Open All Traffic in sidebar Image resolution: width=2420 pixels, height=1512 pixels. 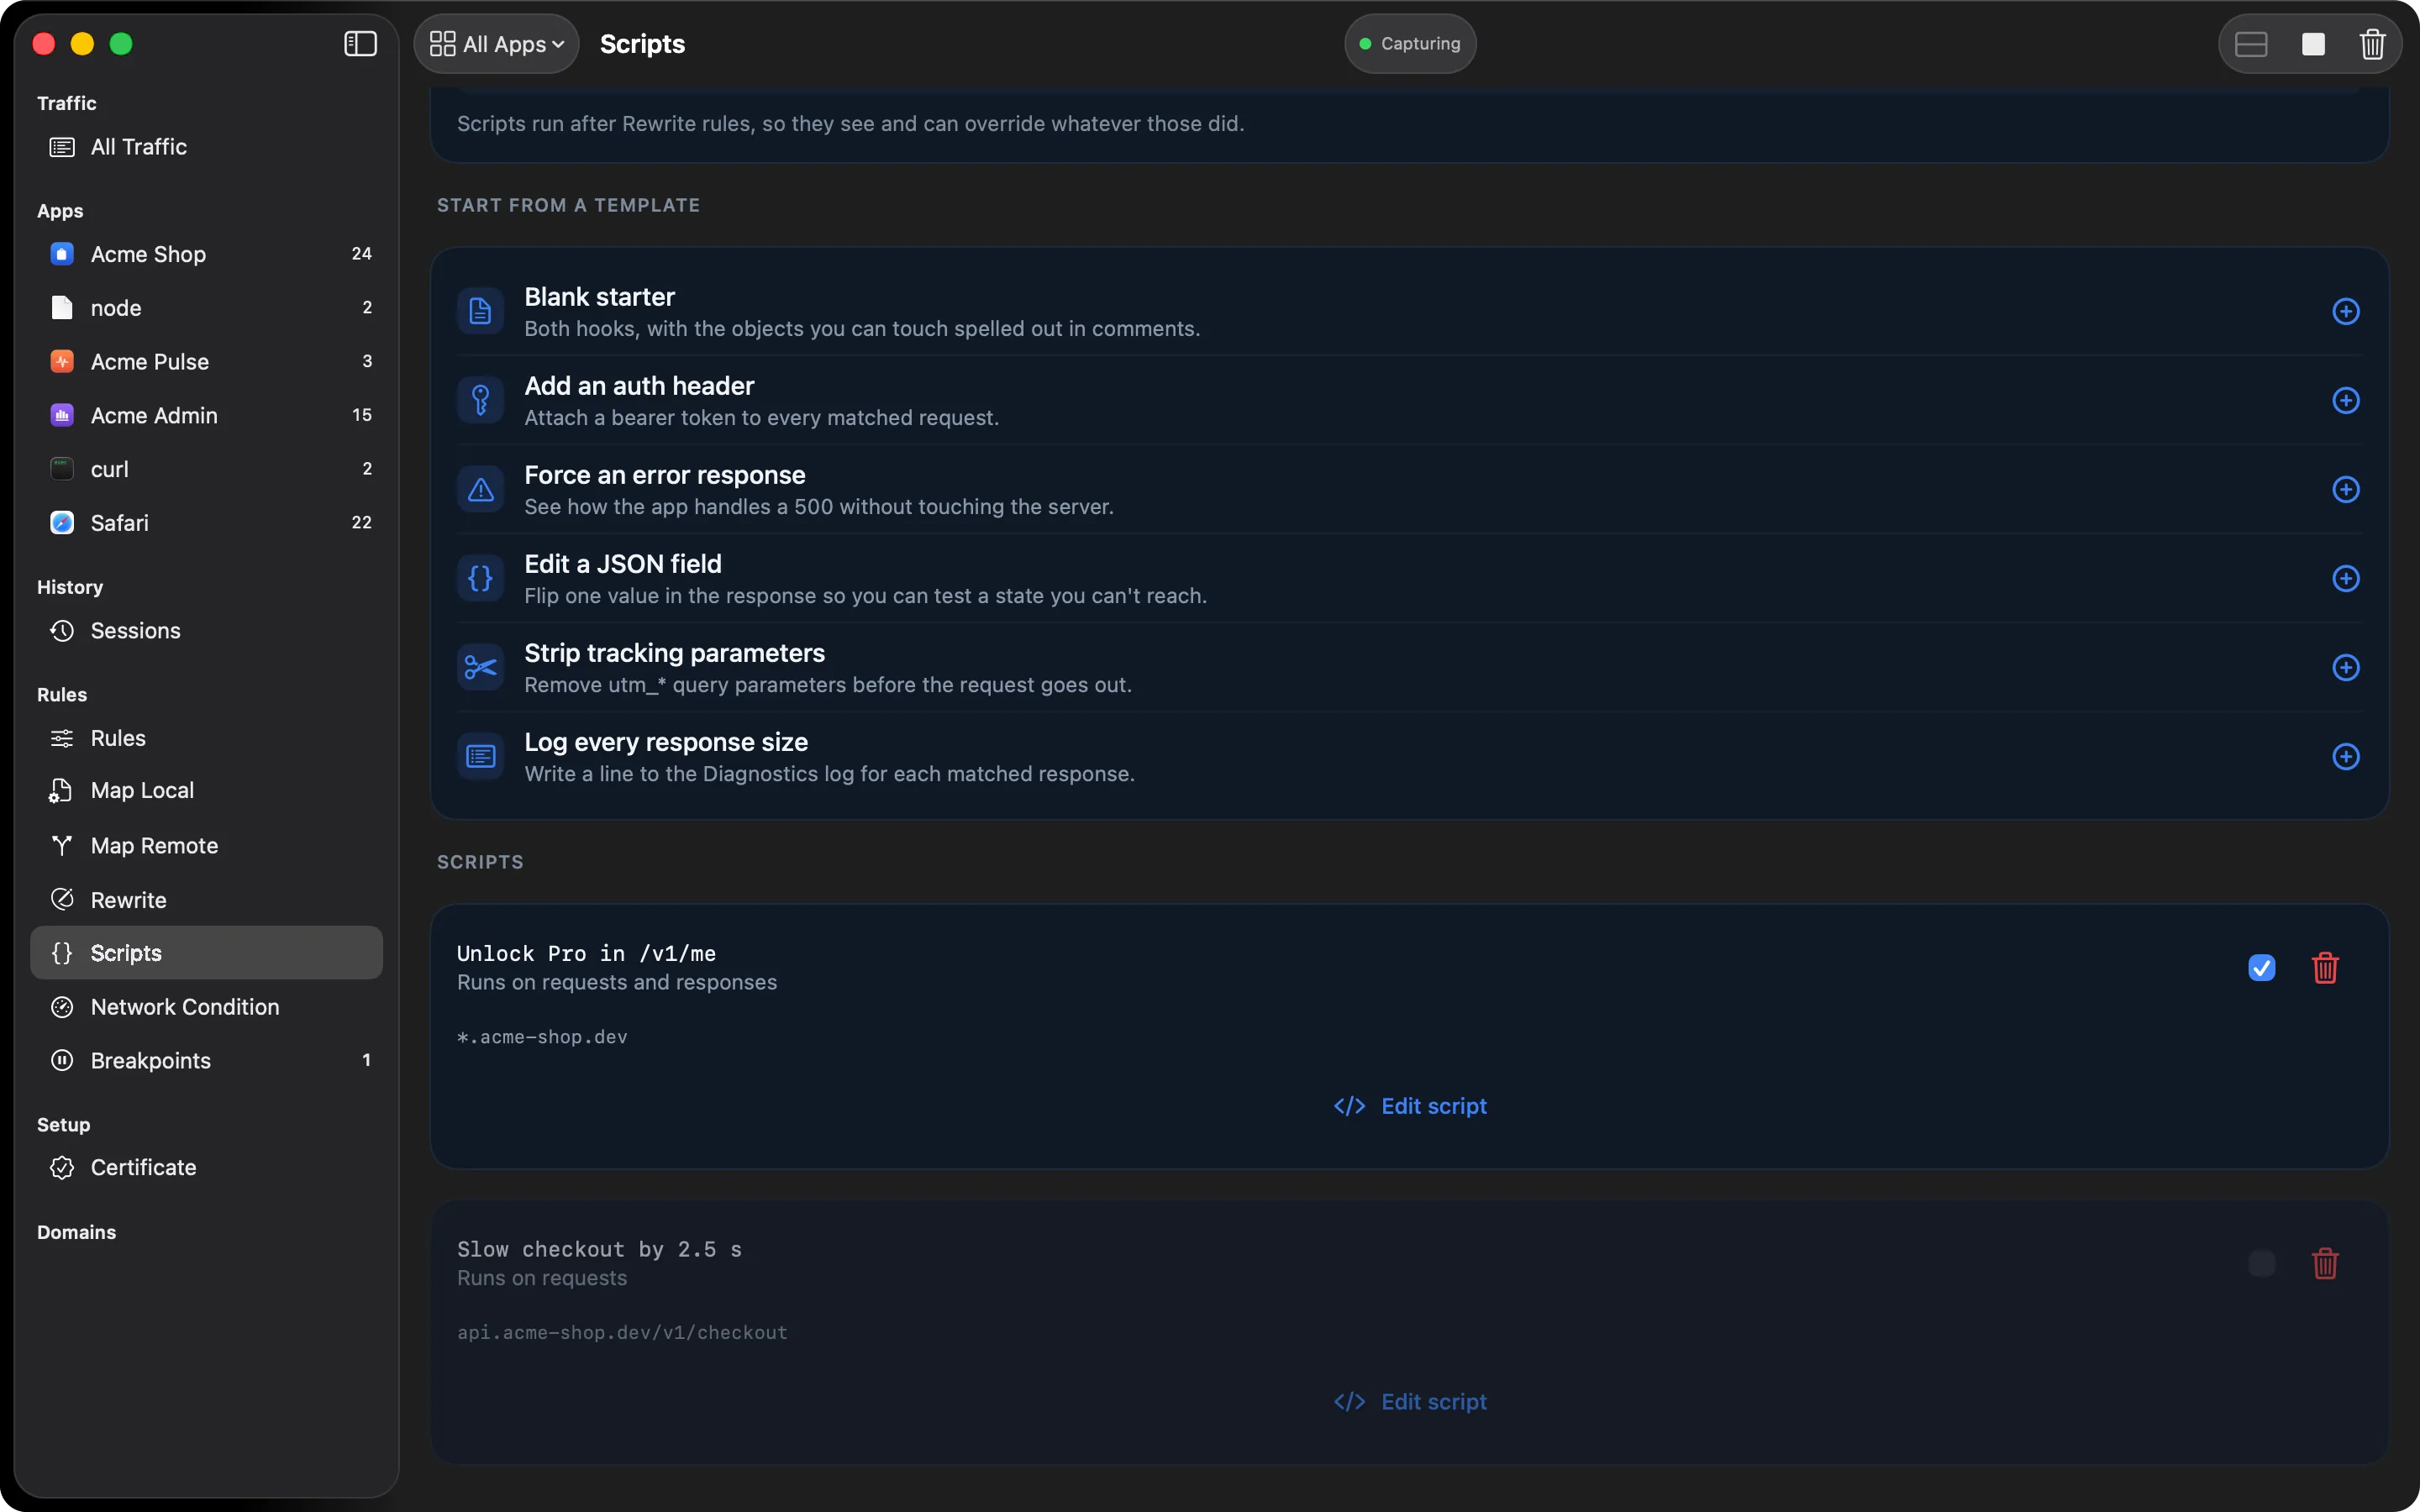tap(207, 147)
